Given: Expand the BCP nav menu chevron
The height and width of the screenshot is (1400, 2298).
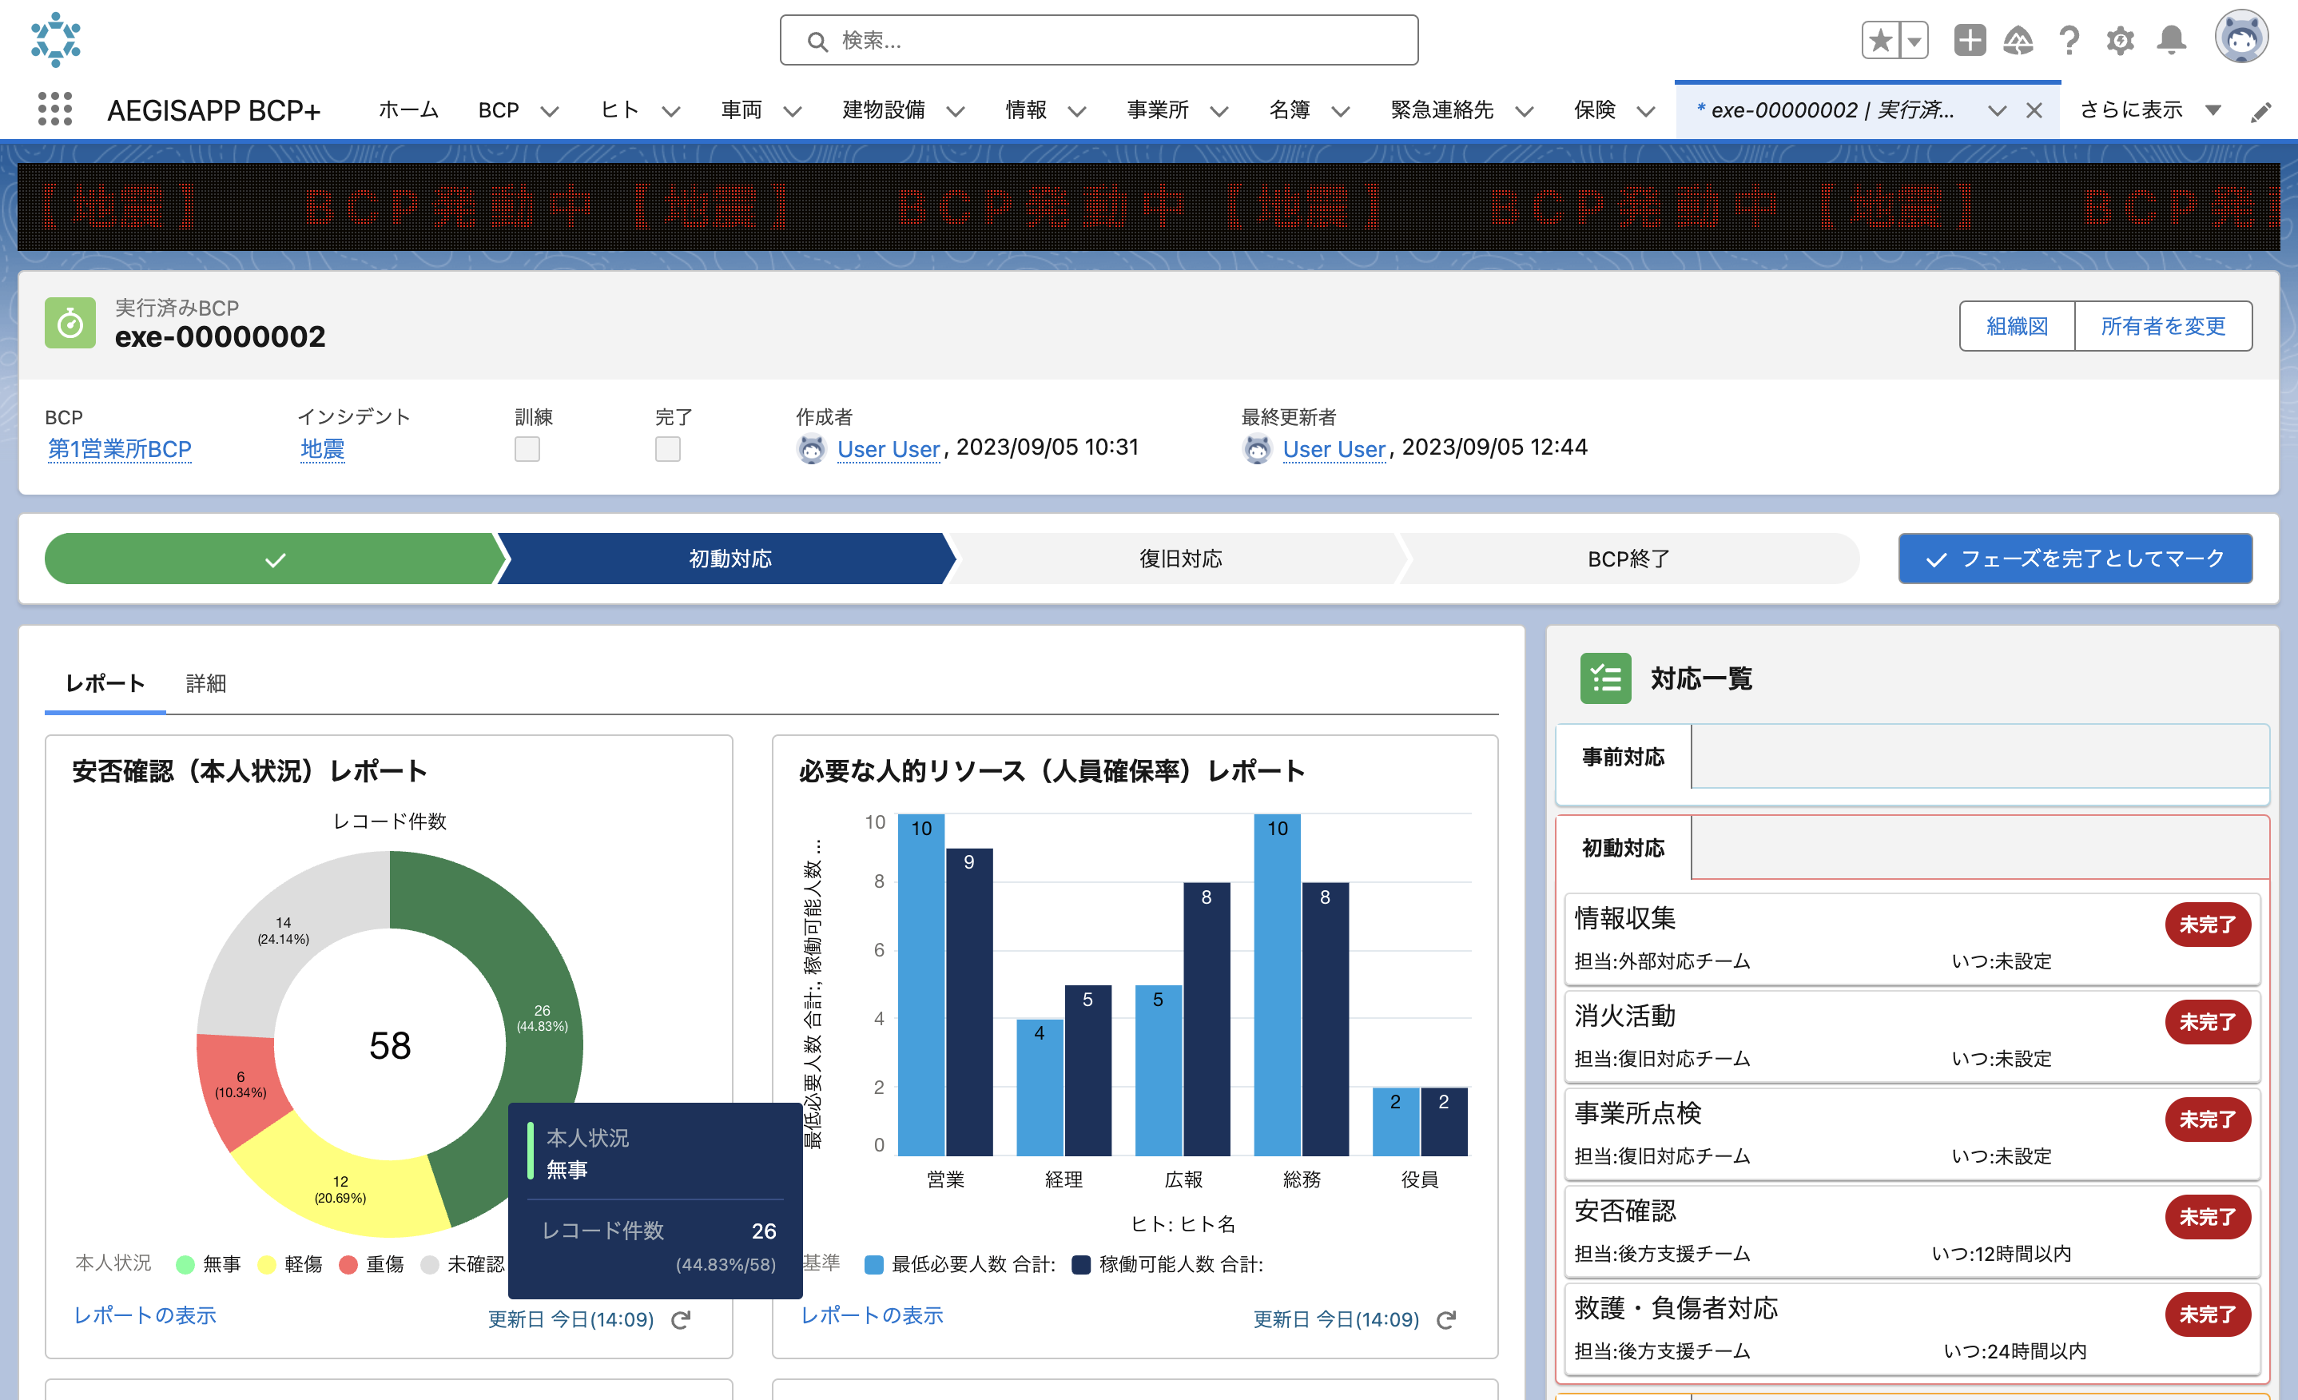Looking at the screenshot, I should 549,111.
